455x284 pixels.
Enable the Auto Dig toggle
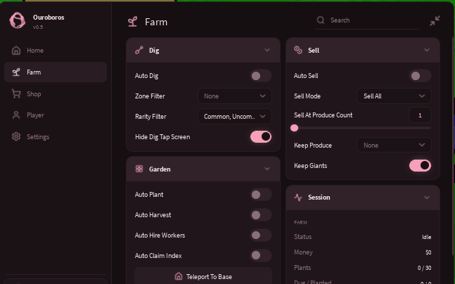(261, 76)
